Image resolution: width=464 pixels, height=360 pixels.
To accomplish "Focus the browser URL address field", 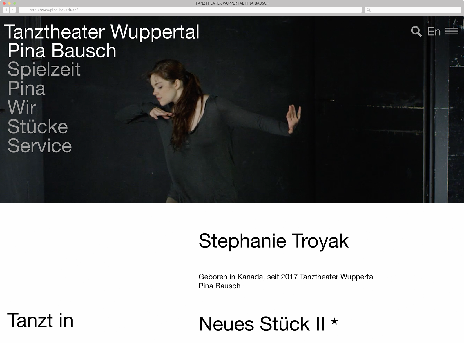I will [195, 10].
